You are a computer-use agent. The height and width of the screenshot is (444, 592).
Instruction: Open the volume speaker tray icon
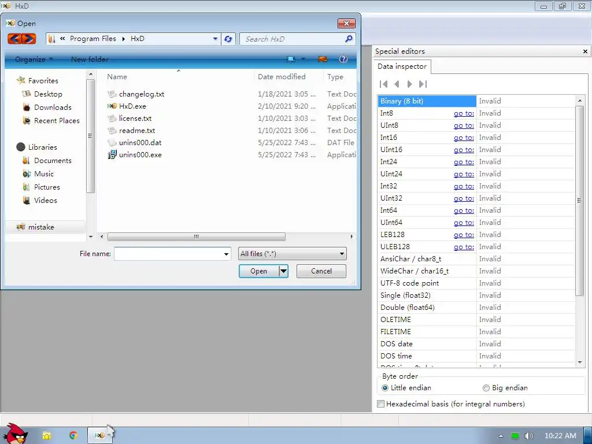coord(528,436)
